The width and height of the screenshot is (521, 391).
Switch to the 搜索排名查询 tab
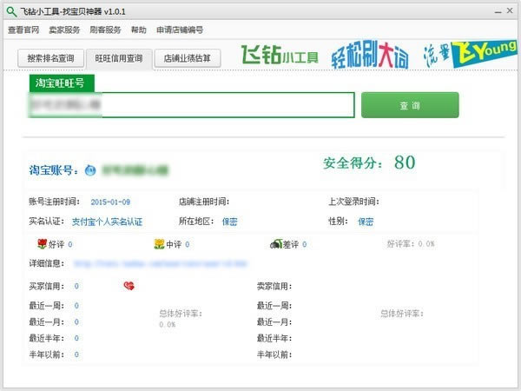coord(50,58)
